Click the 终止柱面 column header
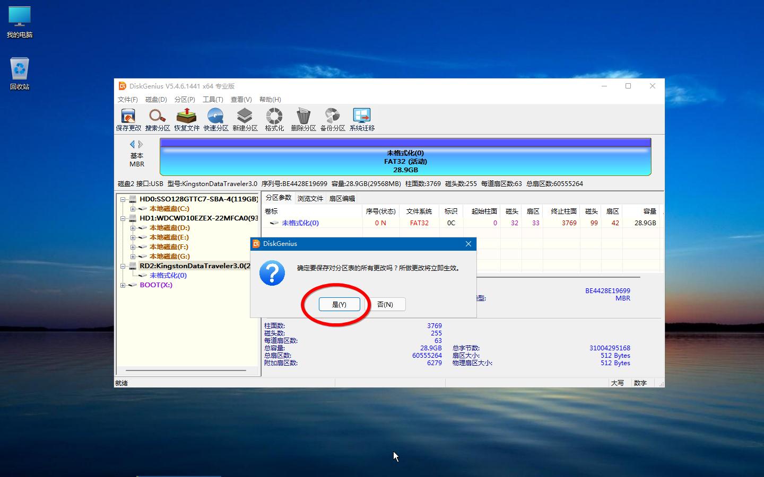764x477 pixels. [x=561, y=211]
